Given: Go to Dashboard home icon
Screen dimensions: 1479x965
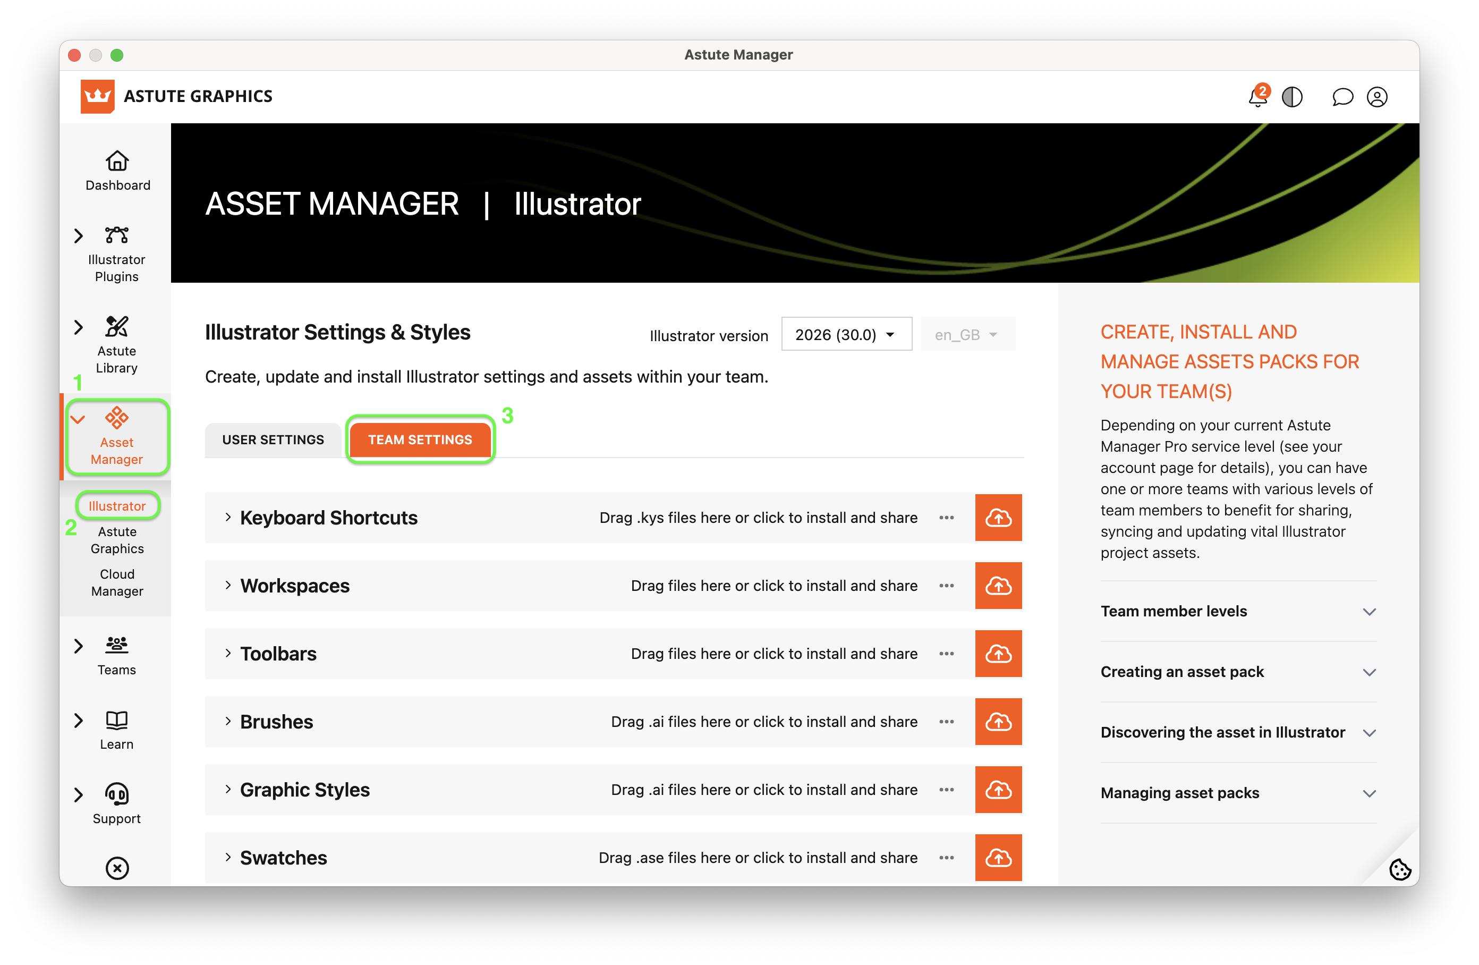Looking at the screenshot, I should [x=117, y=161].
